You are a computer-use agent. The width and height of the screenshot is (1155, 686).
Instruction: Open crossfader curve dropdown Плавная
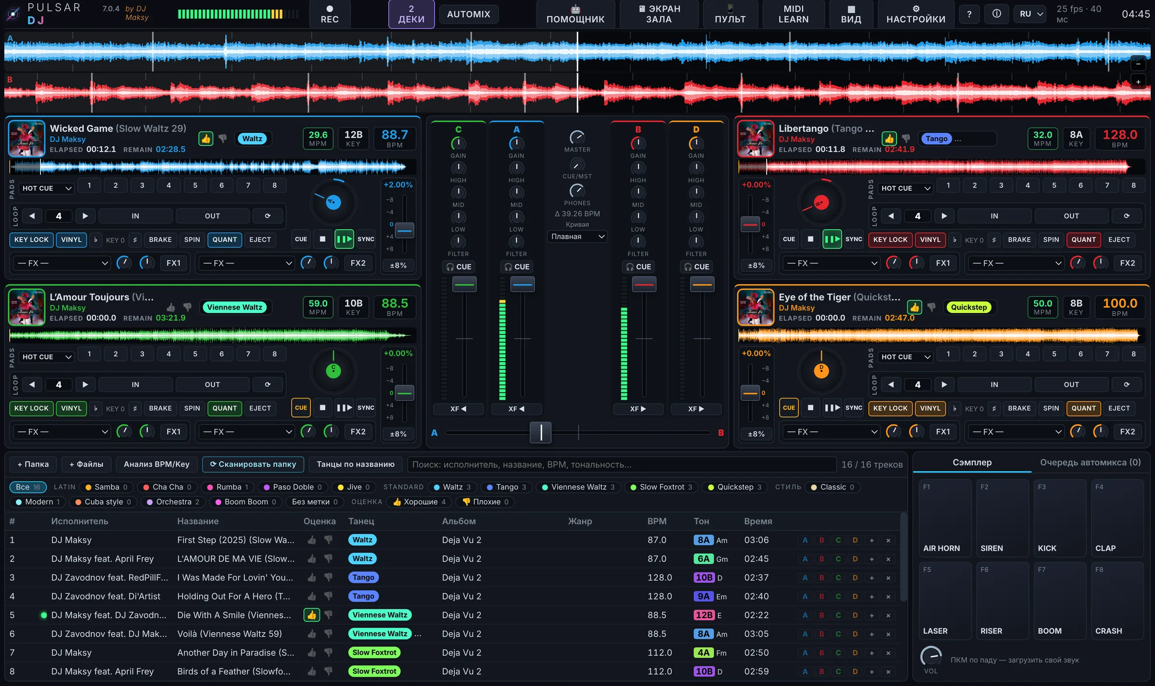[577, 236]
